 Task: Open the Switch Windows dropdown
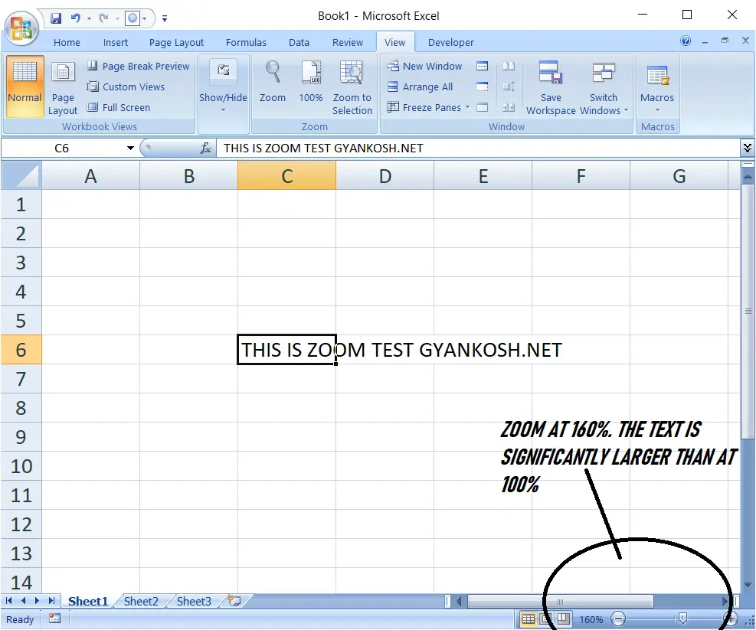tap(604, 88)
